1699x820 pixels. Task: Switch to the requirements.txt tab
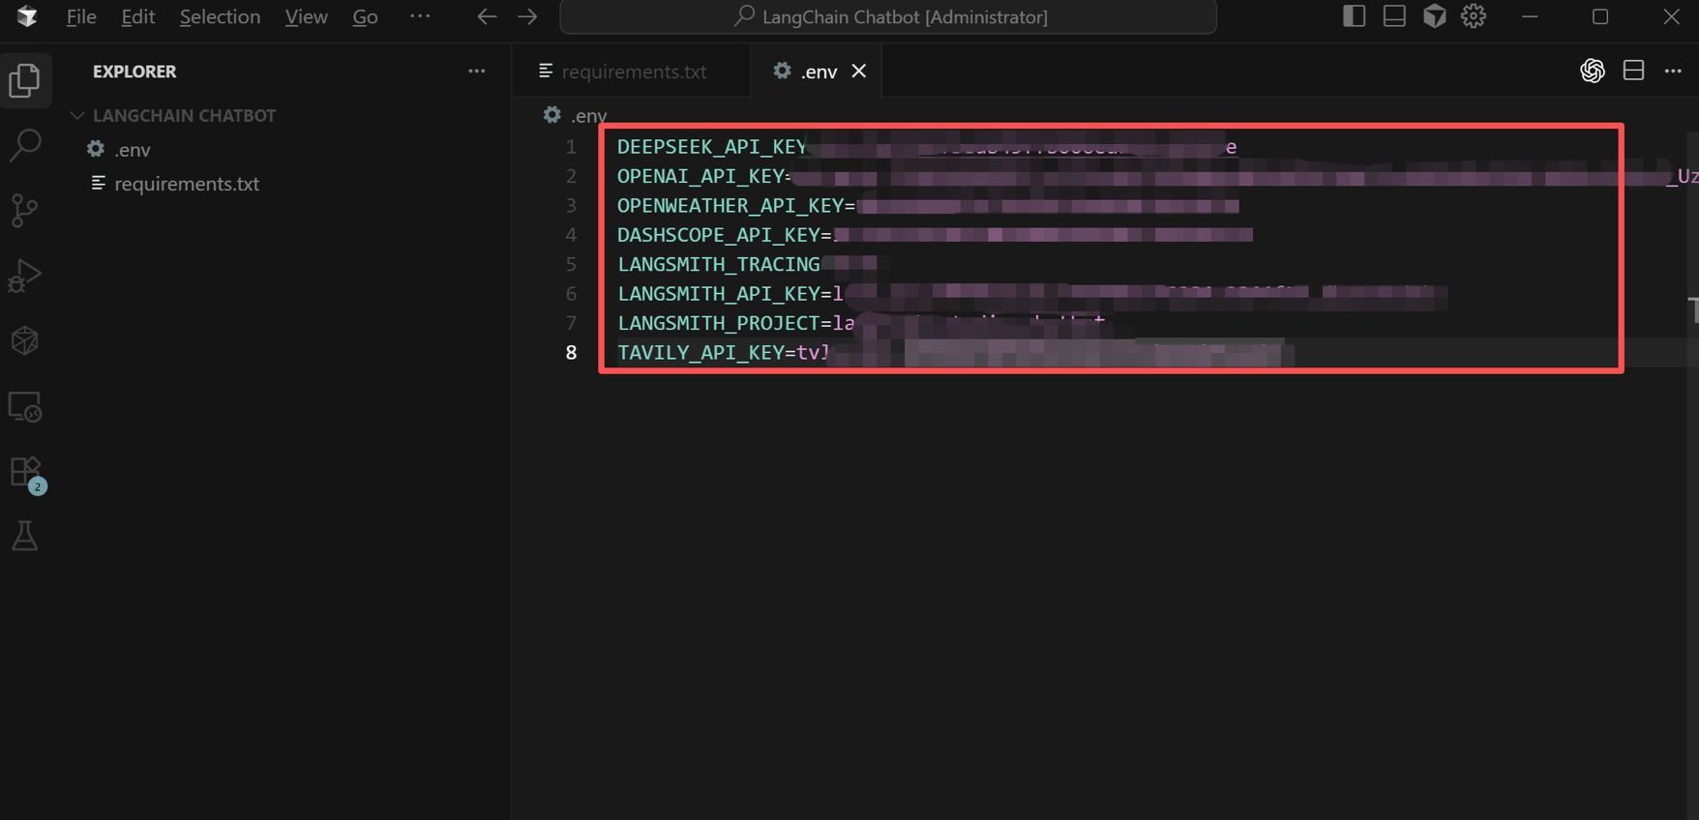pyautogui.click(x=633, y=72)
